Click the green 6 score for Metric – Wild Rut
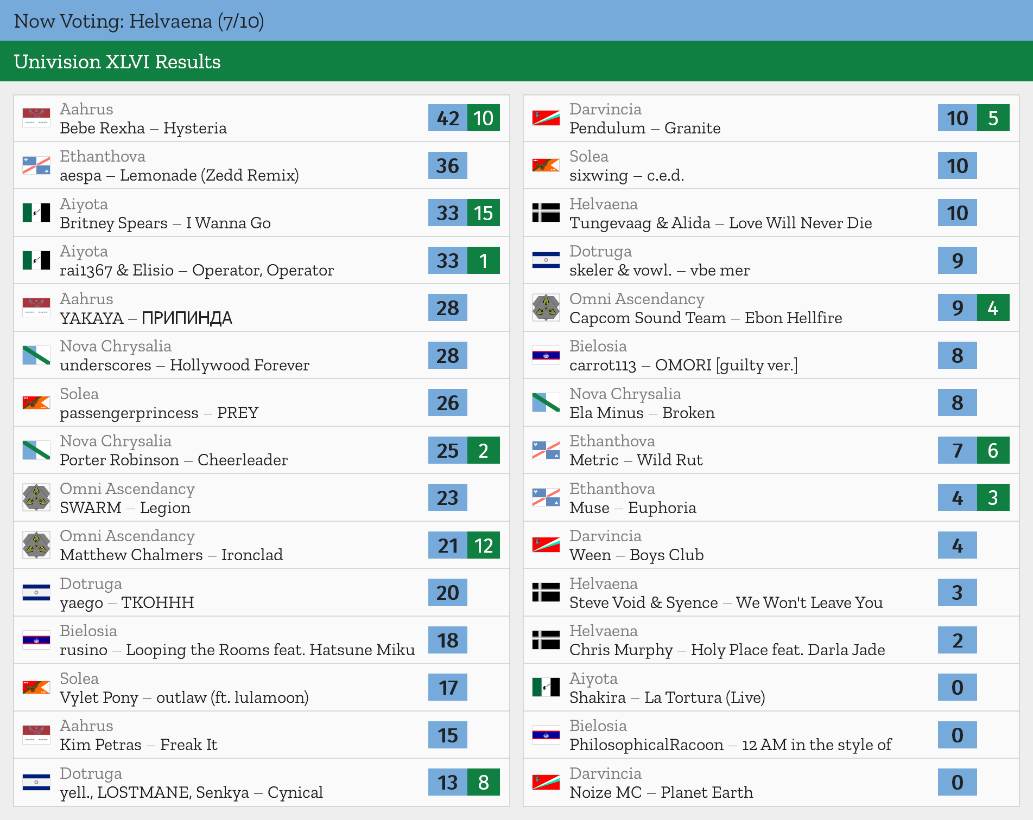Viewport: 1033px width, 820px height. point(993,450)
